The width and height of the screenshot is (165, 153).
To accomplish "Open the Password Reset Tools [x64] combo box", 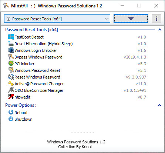I will 57,19.
